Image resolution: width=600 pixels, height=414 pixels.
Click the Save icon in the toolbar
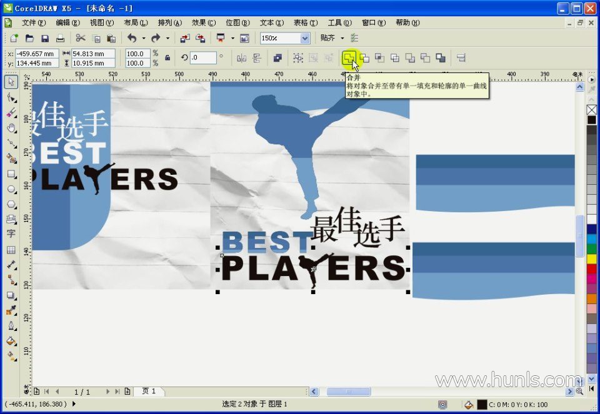[x=44, y=38]
